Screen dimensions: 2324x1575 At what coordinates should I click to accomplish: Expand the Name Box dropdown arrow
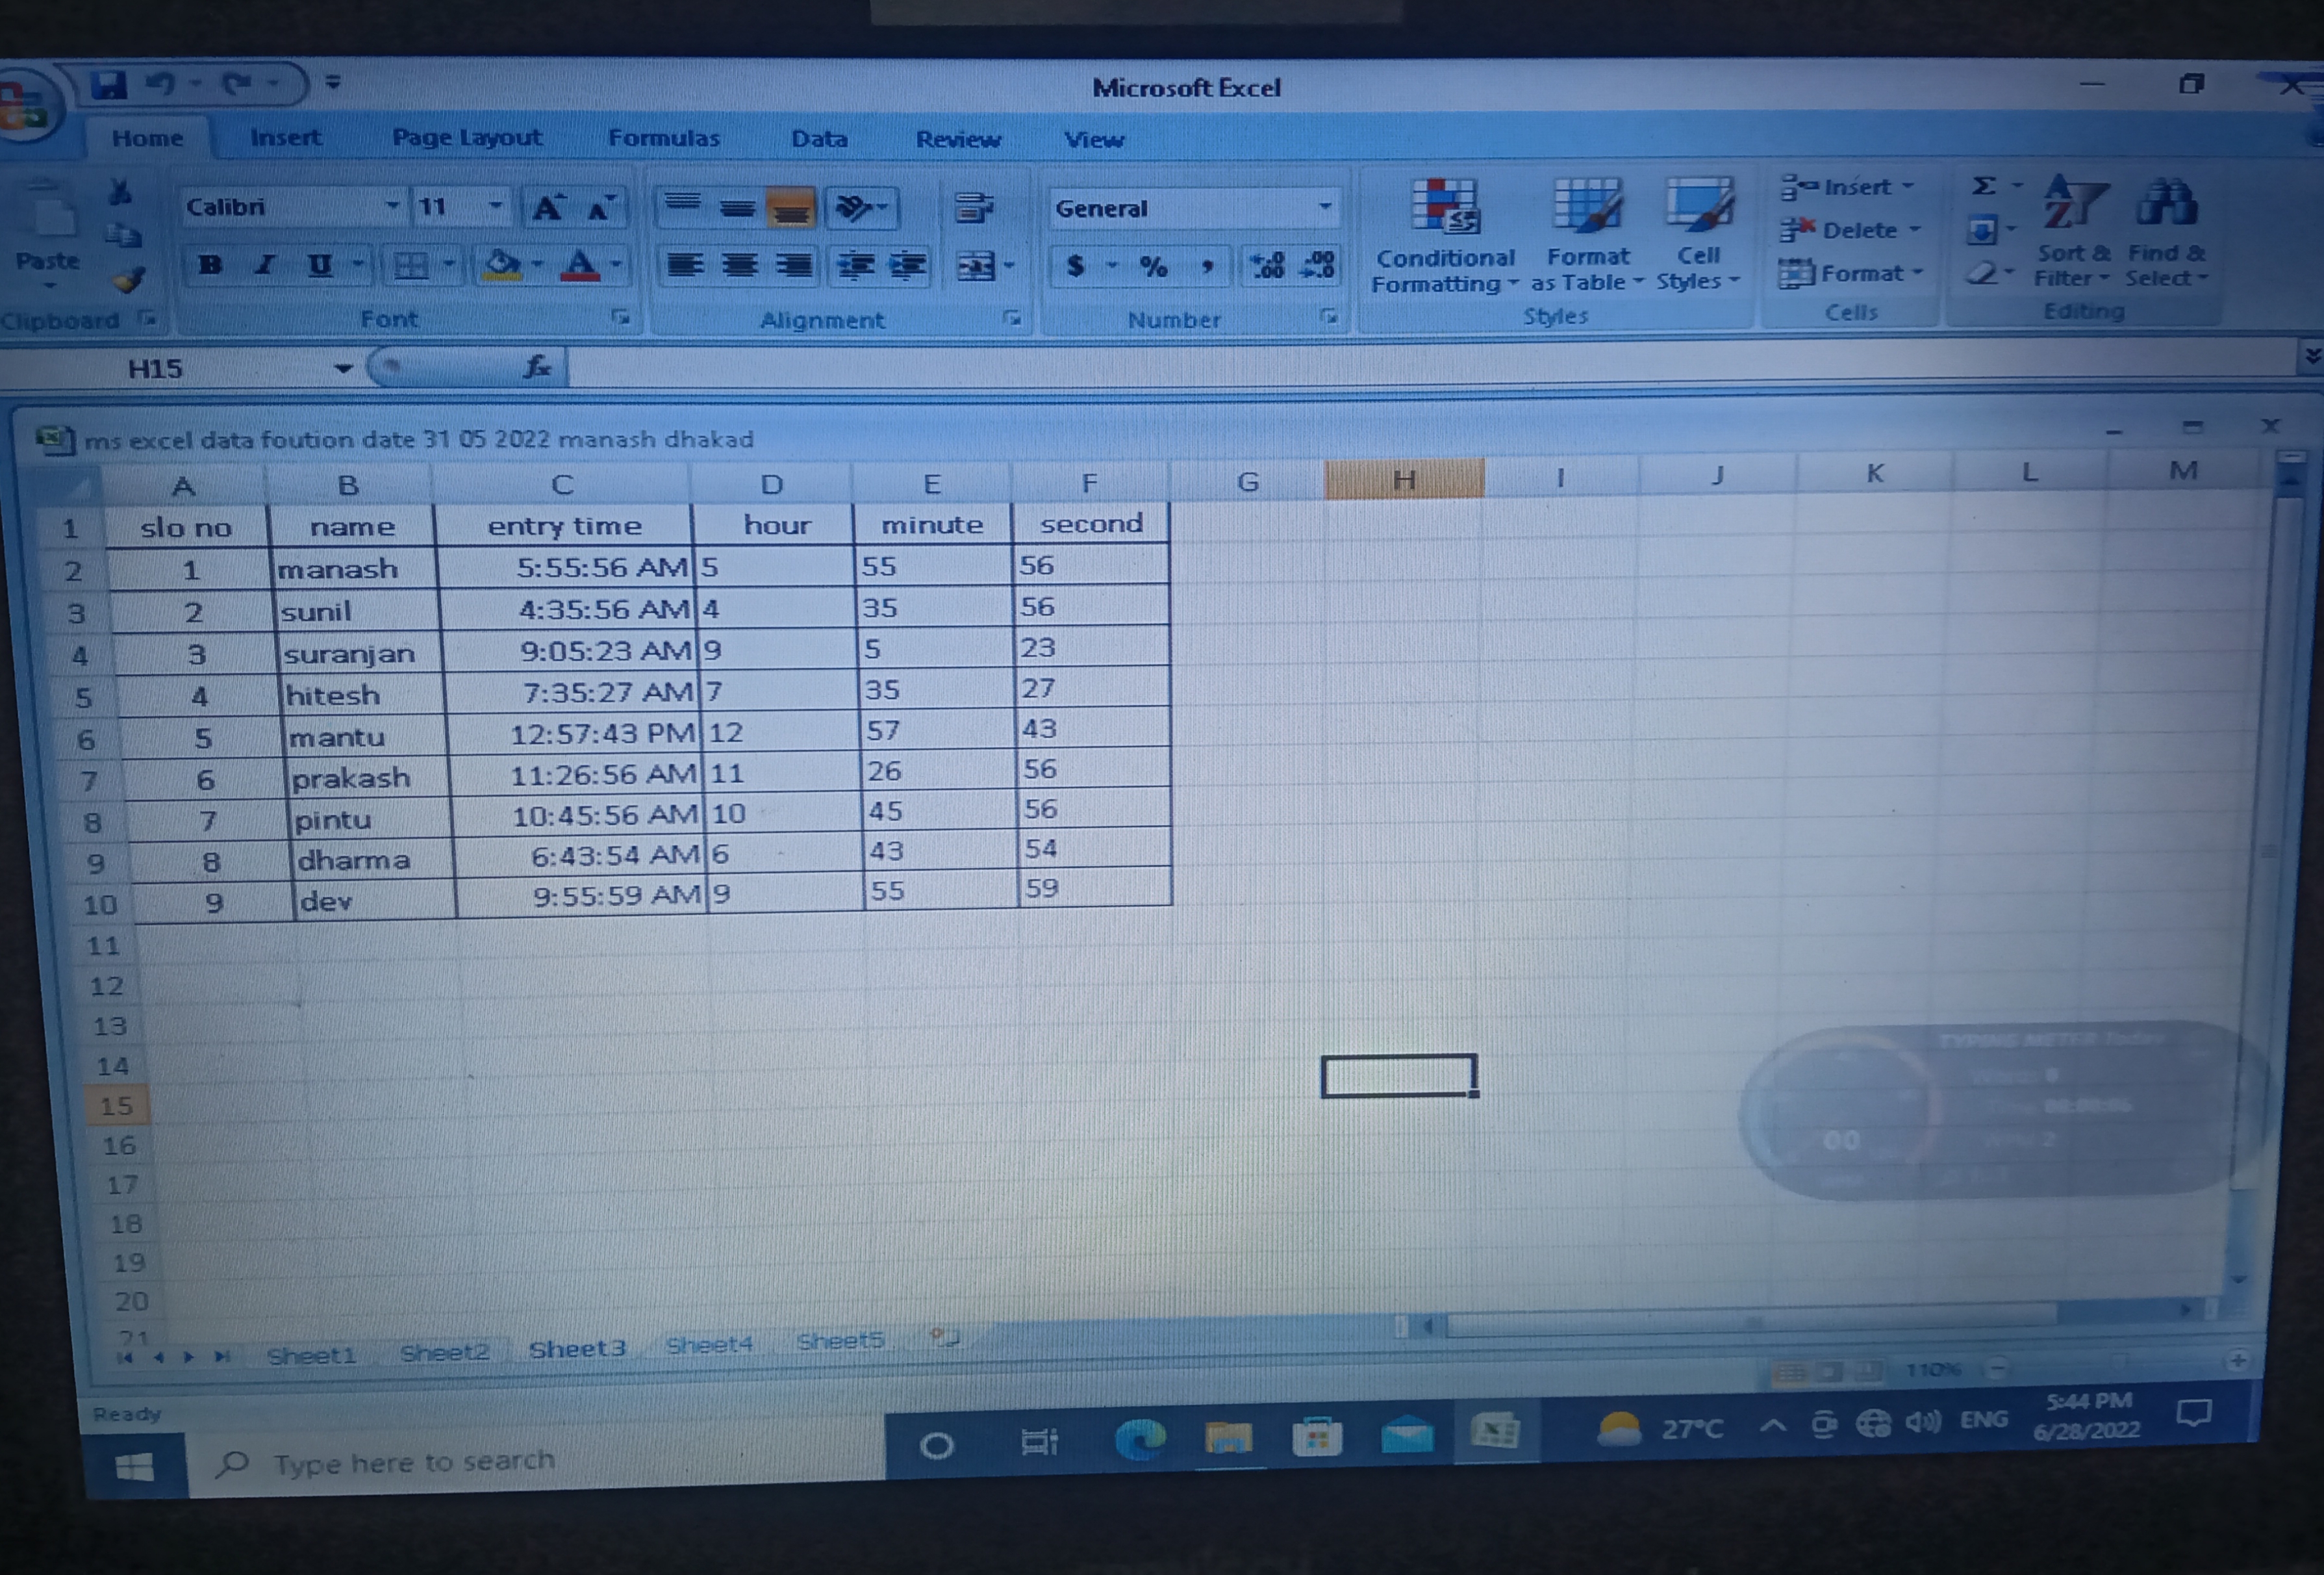pyautogui.click(x=343, y=368)
